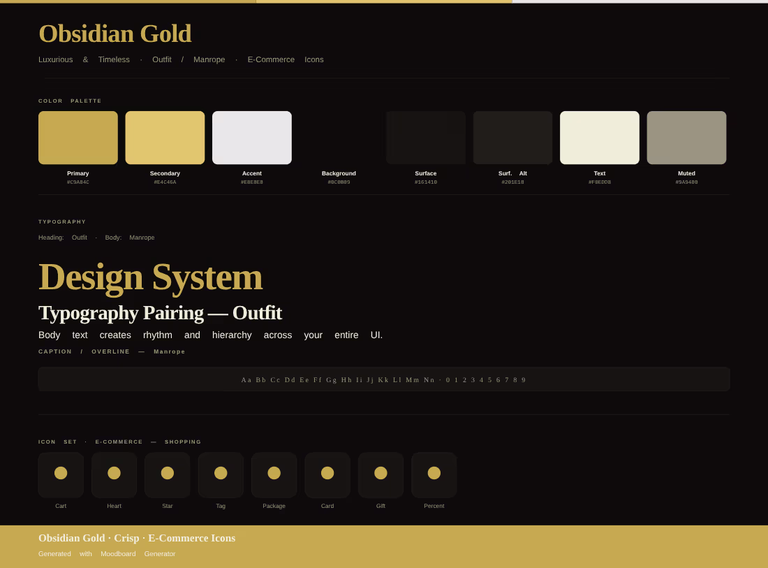768x568 pixels.
Task: Click the Background label in palette
Action: pyautogui.click(x=339, y=173)
